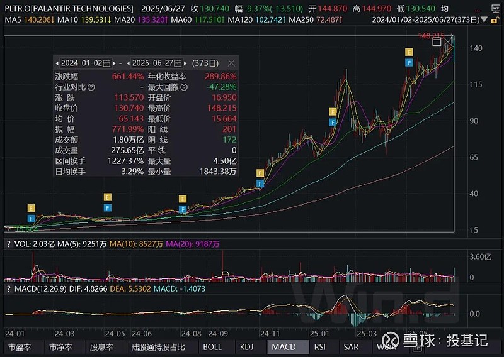
Task: Click the help icon next to 最大回撤
Action: [184, 87]
